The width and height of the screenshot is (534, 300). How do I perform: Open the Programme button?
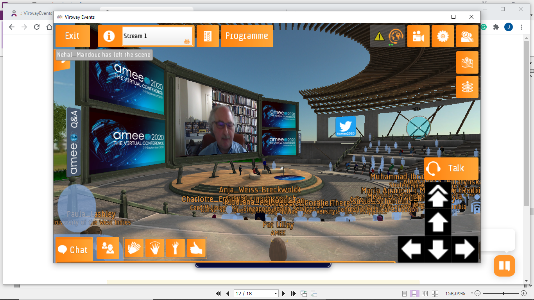[247, 36]
